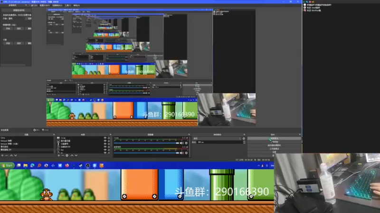The height and width of the screenshot is (213, 380).
Task: Open the Microsoft Edge icon in the taskbar
Action: click(32, 165)
